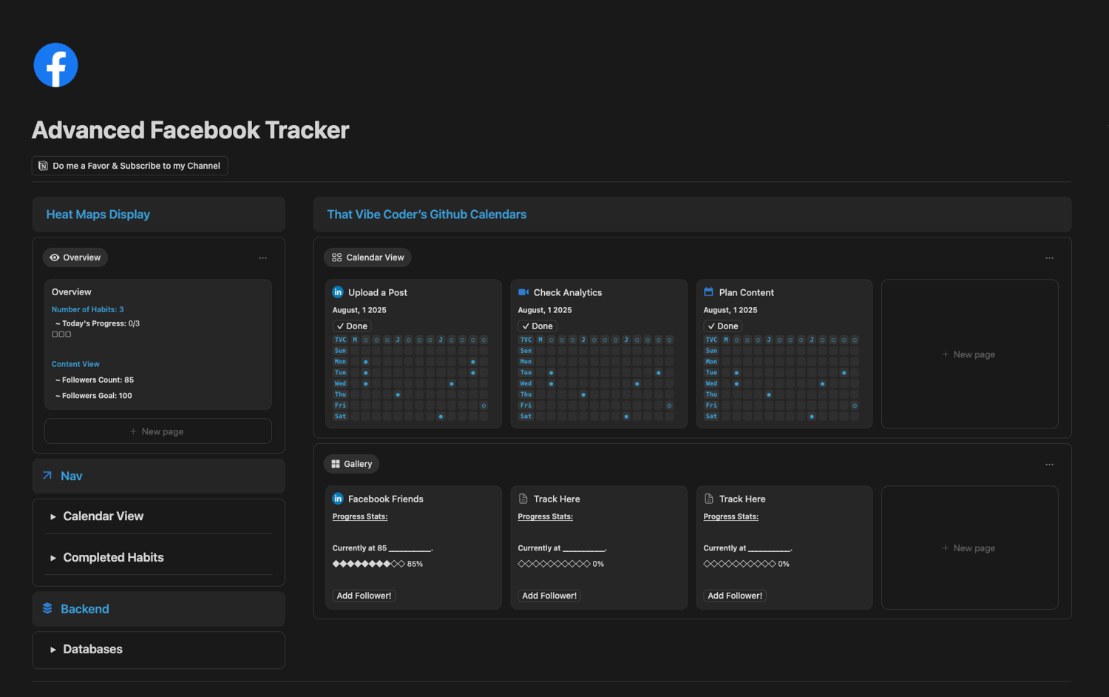Add a new page under Overview
This screenshot has width=1109, height=697.
(x=157, y=431)
